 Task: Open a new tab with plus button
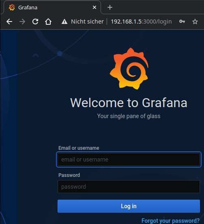click(110, 7)
